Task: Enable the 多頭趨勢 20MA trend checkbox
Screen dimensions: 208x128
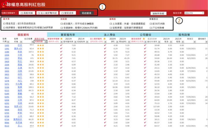Action: [62, 28]
